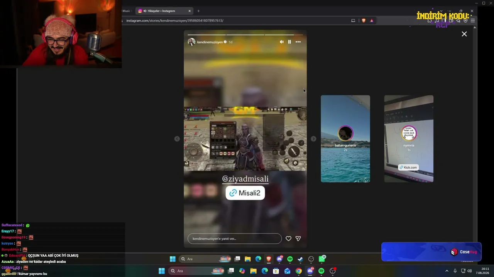Open the baharrgunerrr story preview
This screenshot has width=494, height=277.
345,139
